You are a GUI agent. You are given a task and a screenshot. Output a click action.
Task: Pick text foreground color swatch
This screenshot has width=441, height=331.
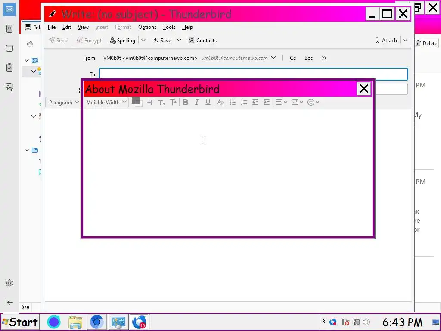coord(136,101)
